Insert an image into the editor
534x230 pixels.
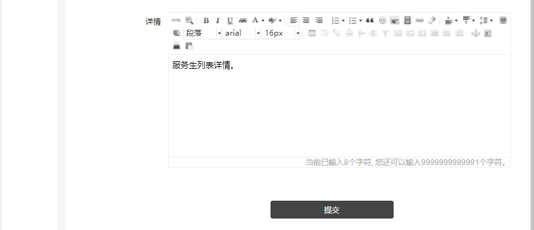point(395,20)
